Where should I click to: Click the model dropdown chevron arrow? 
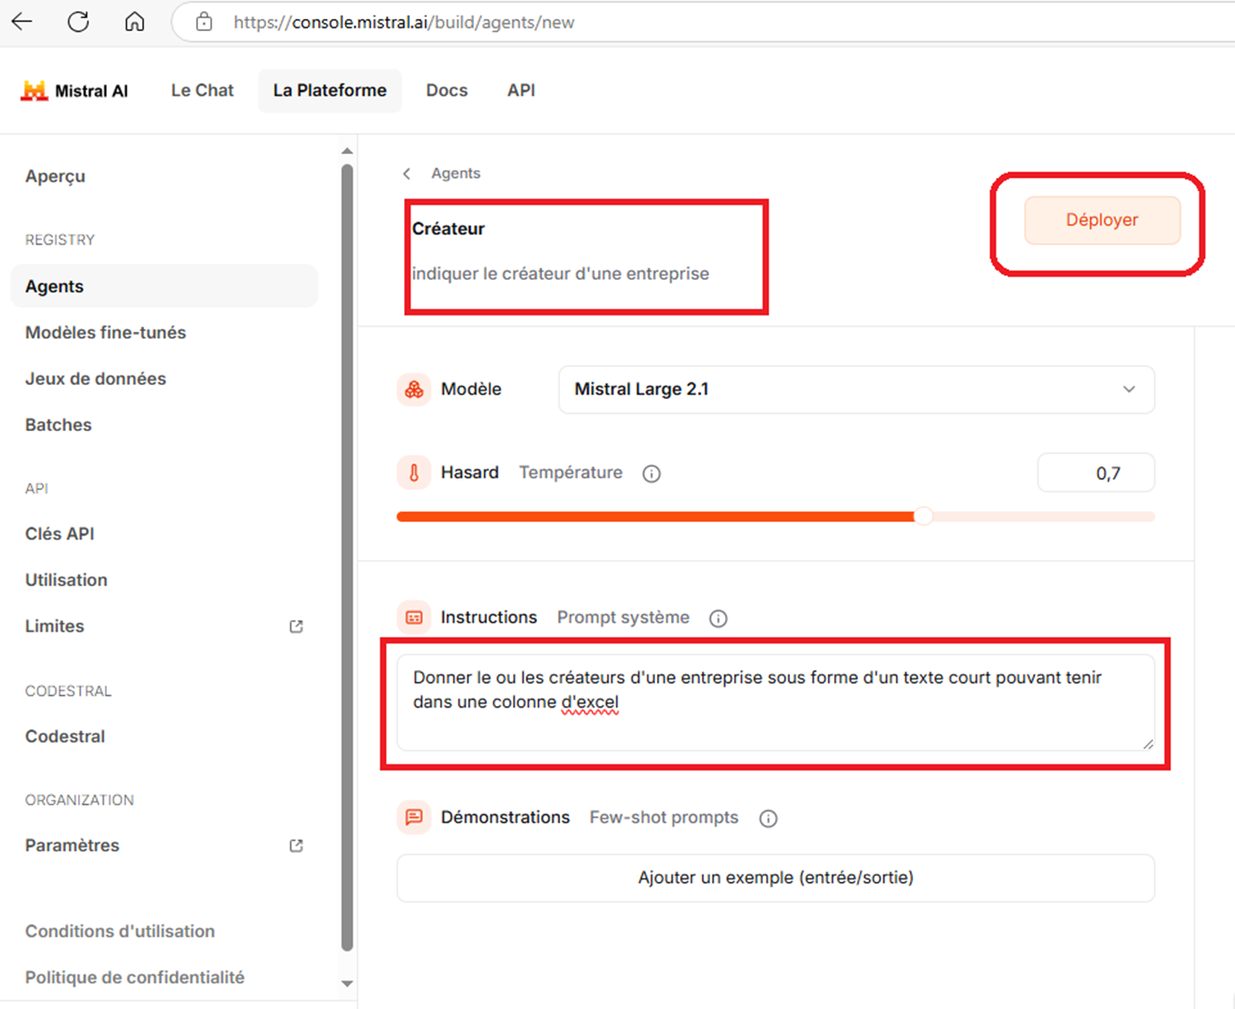point(1129,389)
